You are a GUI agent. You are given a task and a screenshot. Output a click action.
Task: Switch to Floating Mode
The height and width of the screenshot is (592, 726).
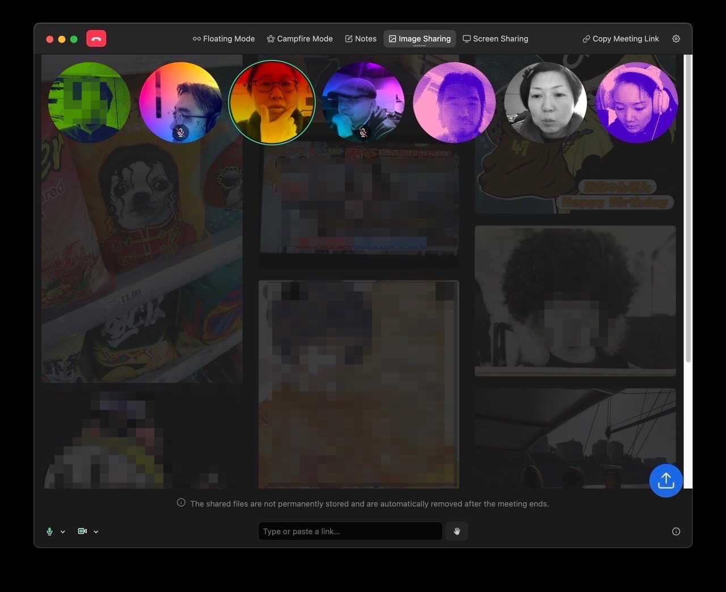(223, 39)
